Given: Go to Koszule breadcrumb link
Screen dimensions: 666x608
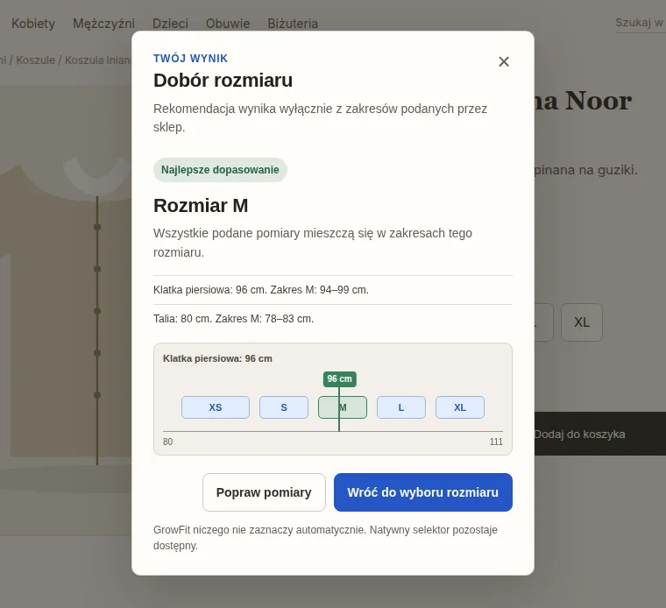Looking at the screenshot, I should (x=35, y=60).
